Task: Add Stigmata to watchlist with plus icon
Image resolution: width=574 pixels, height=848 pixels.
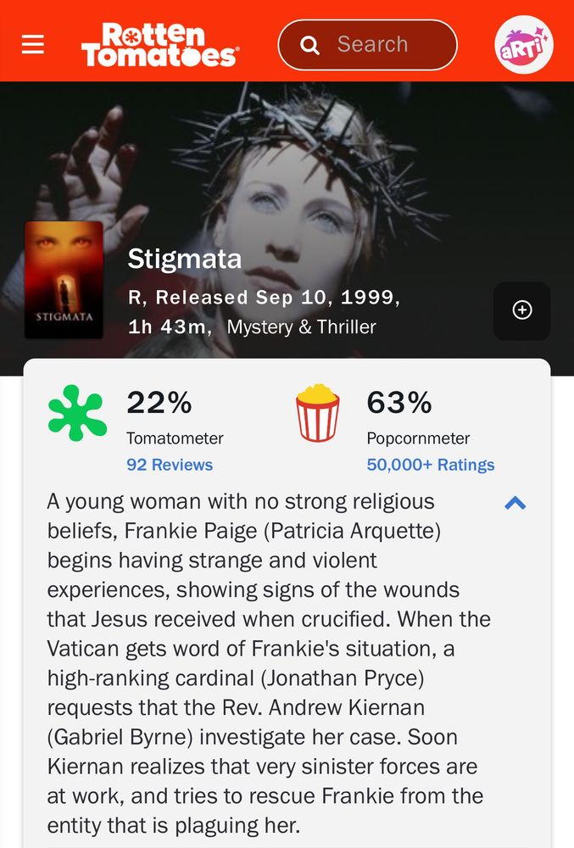Action: 522,310
